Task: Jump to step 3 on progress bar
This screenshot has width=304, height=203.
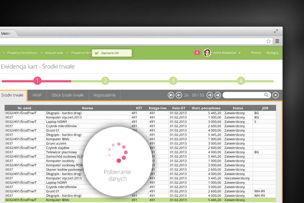Action: coord(173,81)
